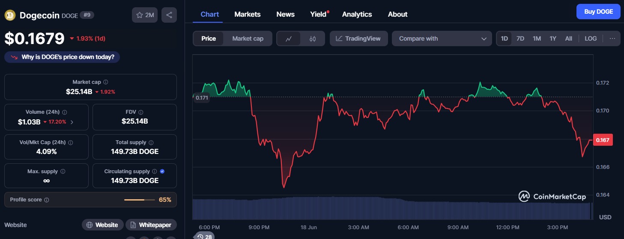Image resolution: width=624 pixels, height=239 pixels.
Task: Click the ∞ max supply value
Action: (46, 180)
